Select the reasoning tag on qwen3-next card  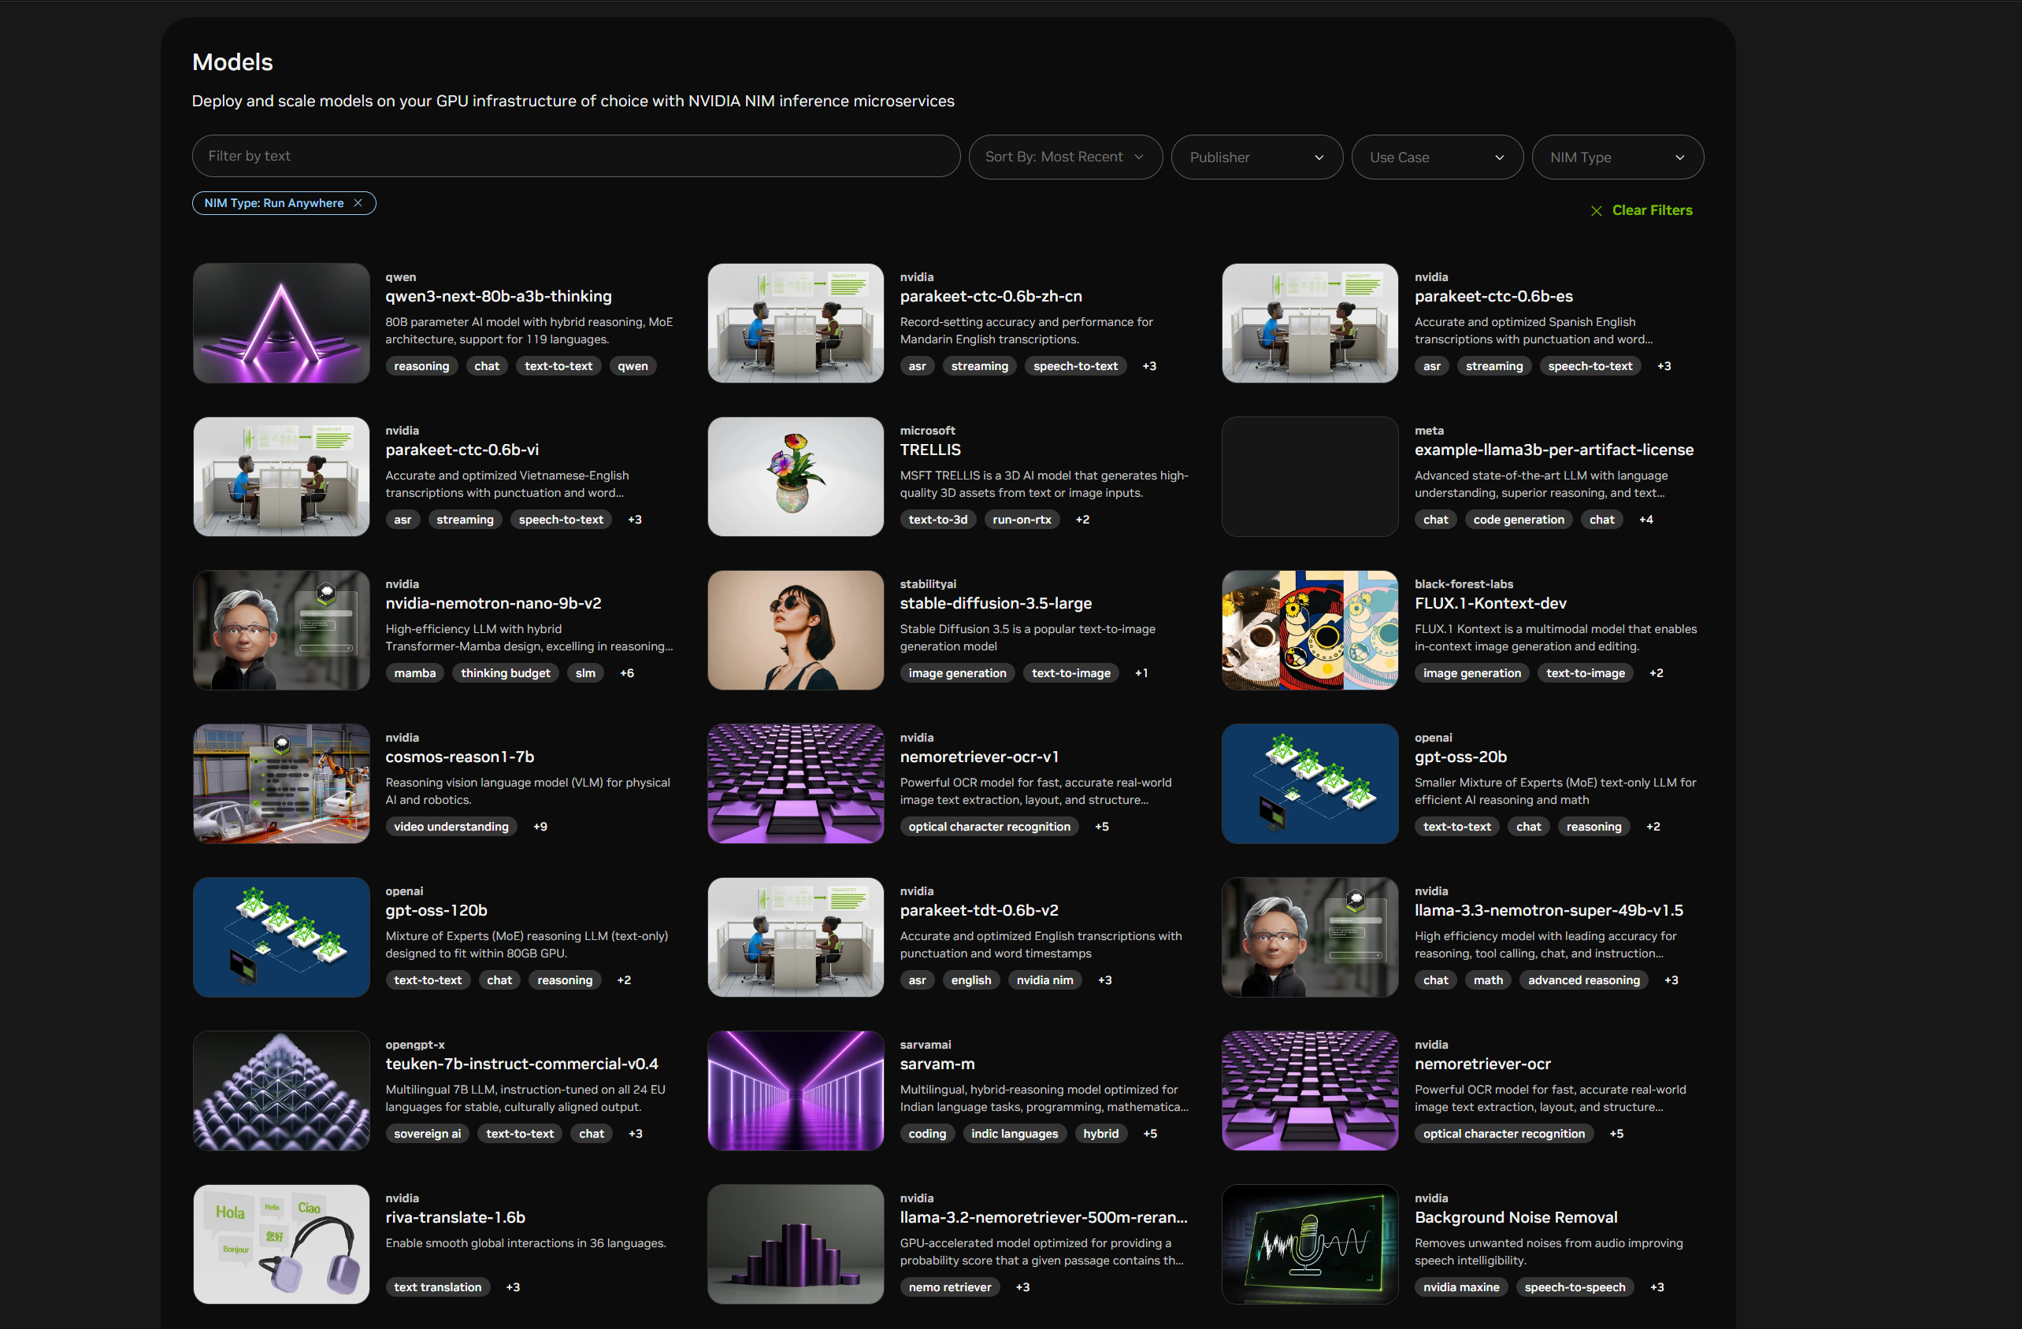(x=421, y=366)
